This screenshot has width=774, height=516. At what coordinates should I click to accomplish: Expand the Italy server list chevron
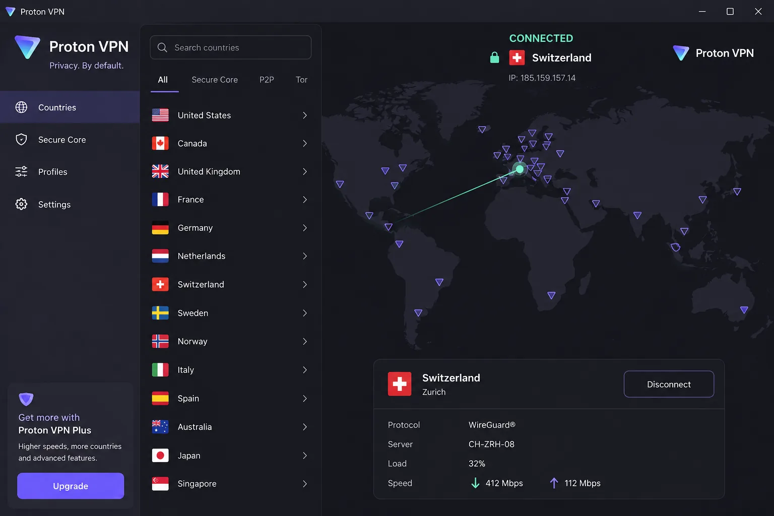pos(305,370)
